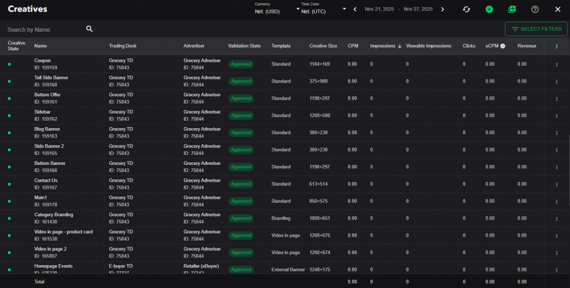Click the search magnifier icon
Screen dimensions: 570x288
point(90,29)
